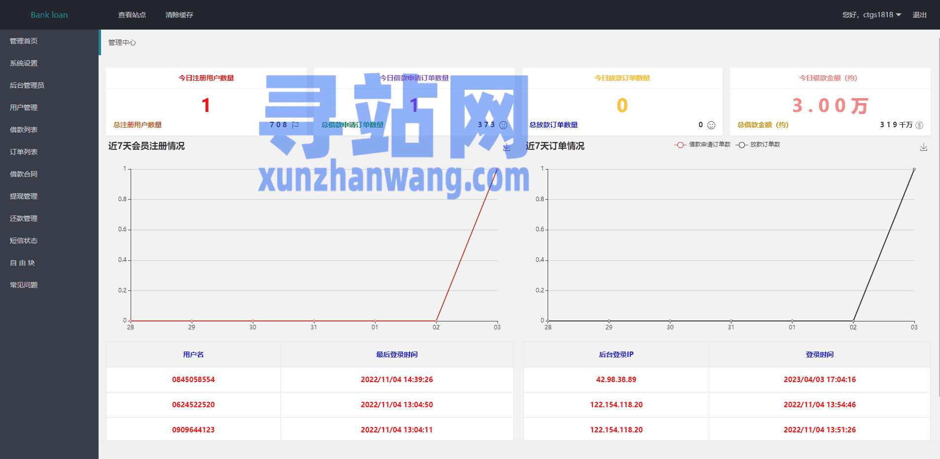The height and width of the screenshot is (459, 940).
Task: Click the 查看站点 link in header
Action: (132, 15)
